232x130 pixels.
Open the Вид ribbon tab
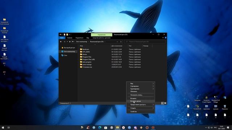(88, 38)
